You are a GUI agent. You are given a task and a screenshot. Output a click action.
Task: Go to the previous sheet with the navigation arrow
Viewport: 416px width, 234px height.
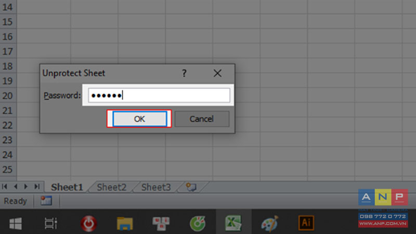pyautogui.click(x=16, y=187)
